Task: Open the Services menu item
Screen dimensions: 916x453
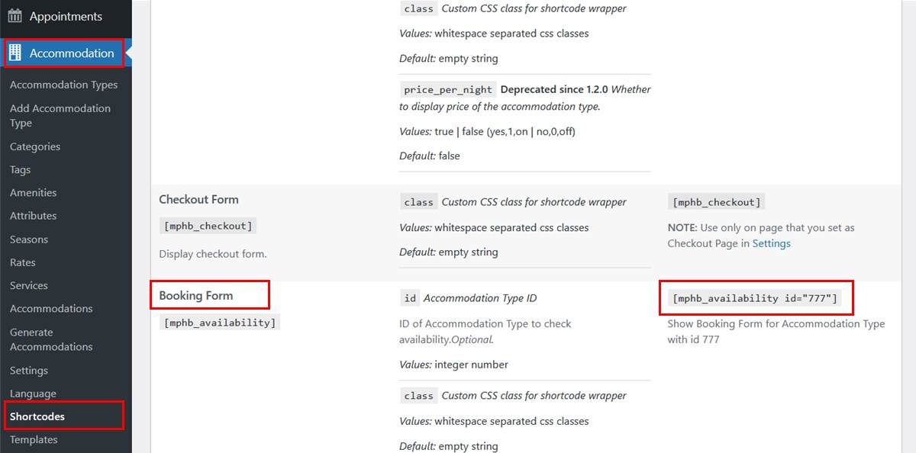Action: (x=27, y=285)
